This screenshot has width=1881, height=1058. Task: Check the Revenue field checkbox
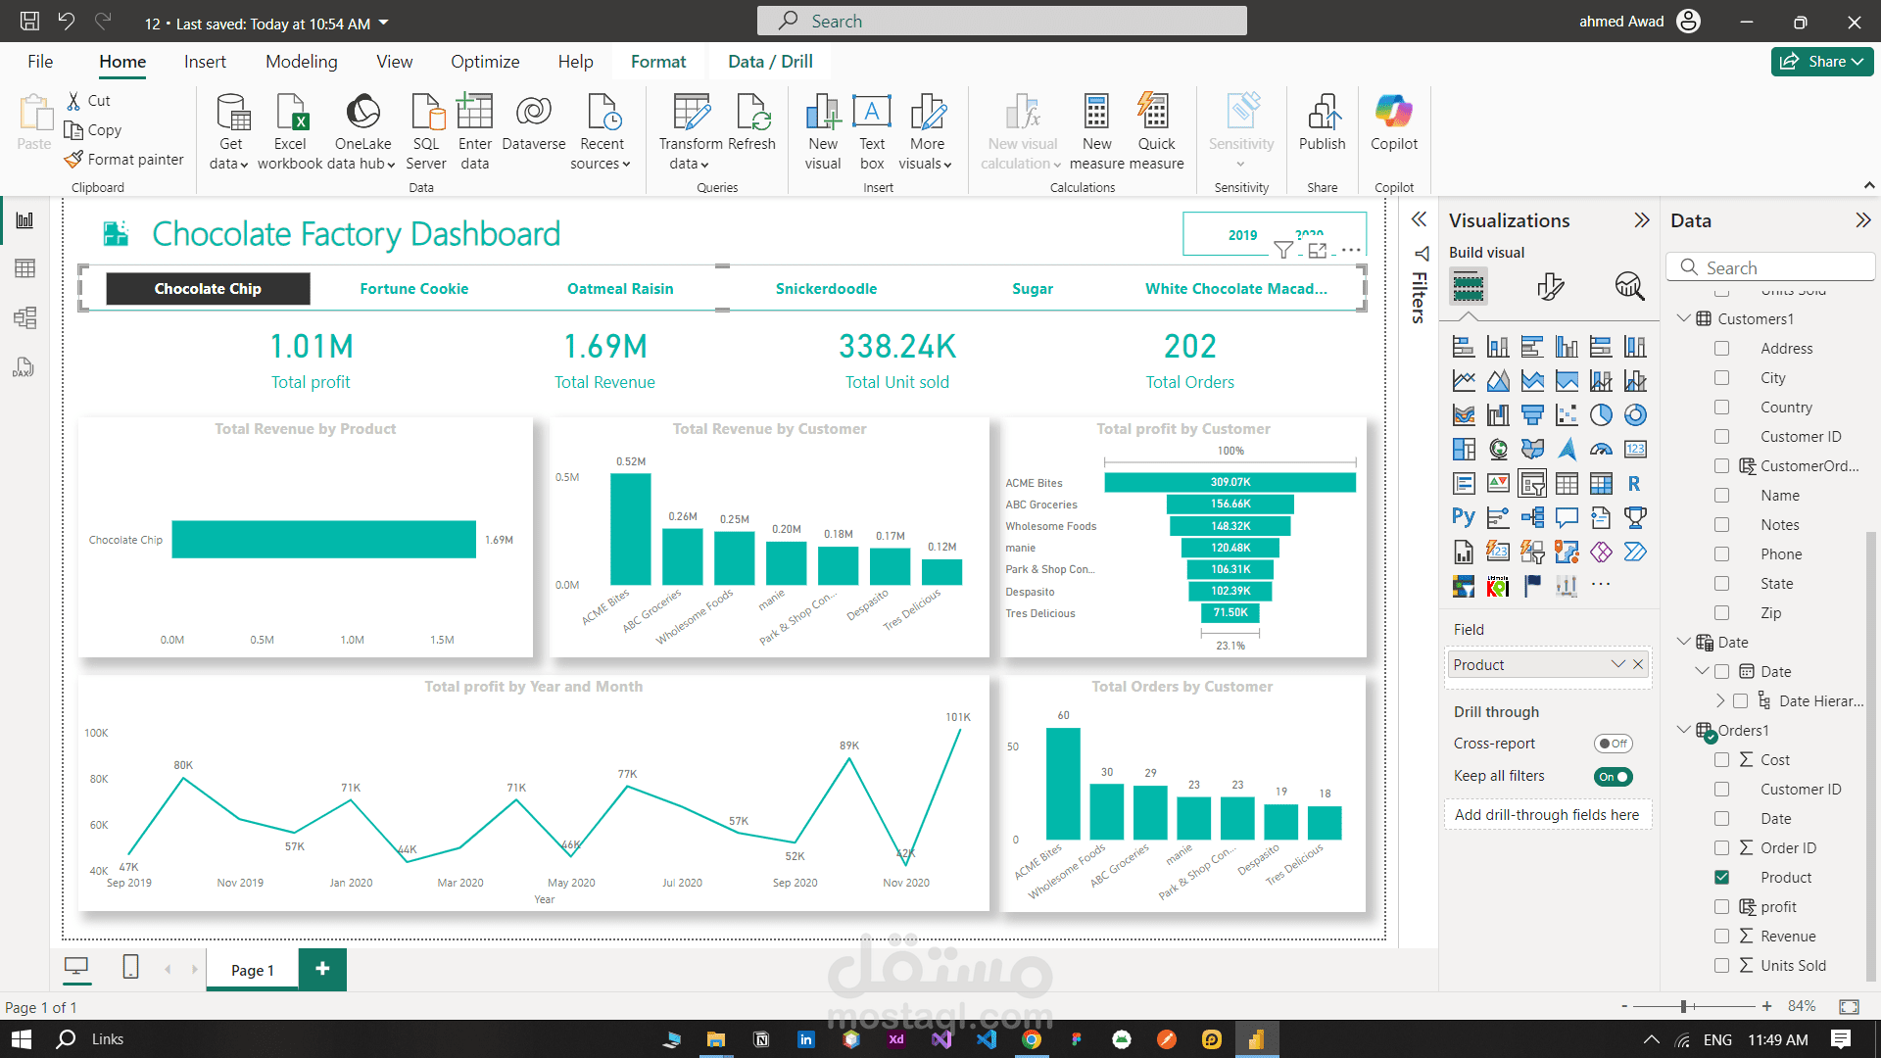[1721, 937]
